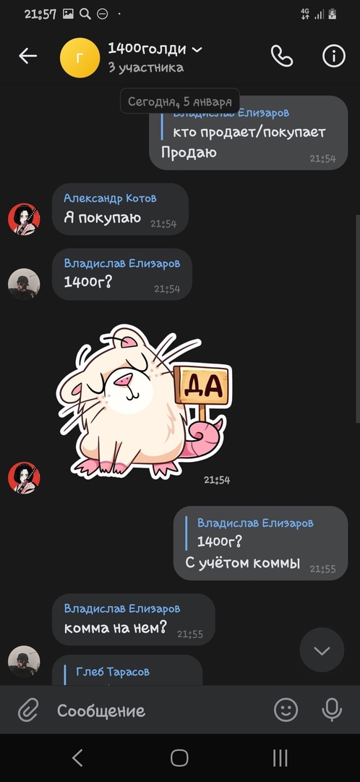Open recent apps from the navigation bar
Image resolution: width=360 pixels, height=782 pixels.
[280, 757]
